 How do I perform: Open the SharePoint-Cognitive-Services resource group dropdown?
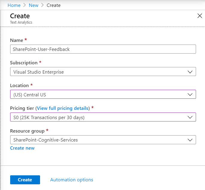(99, 140)
